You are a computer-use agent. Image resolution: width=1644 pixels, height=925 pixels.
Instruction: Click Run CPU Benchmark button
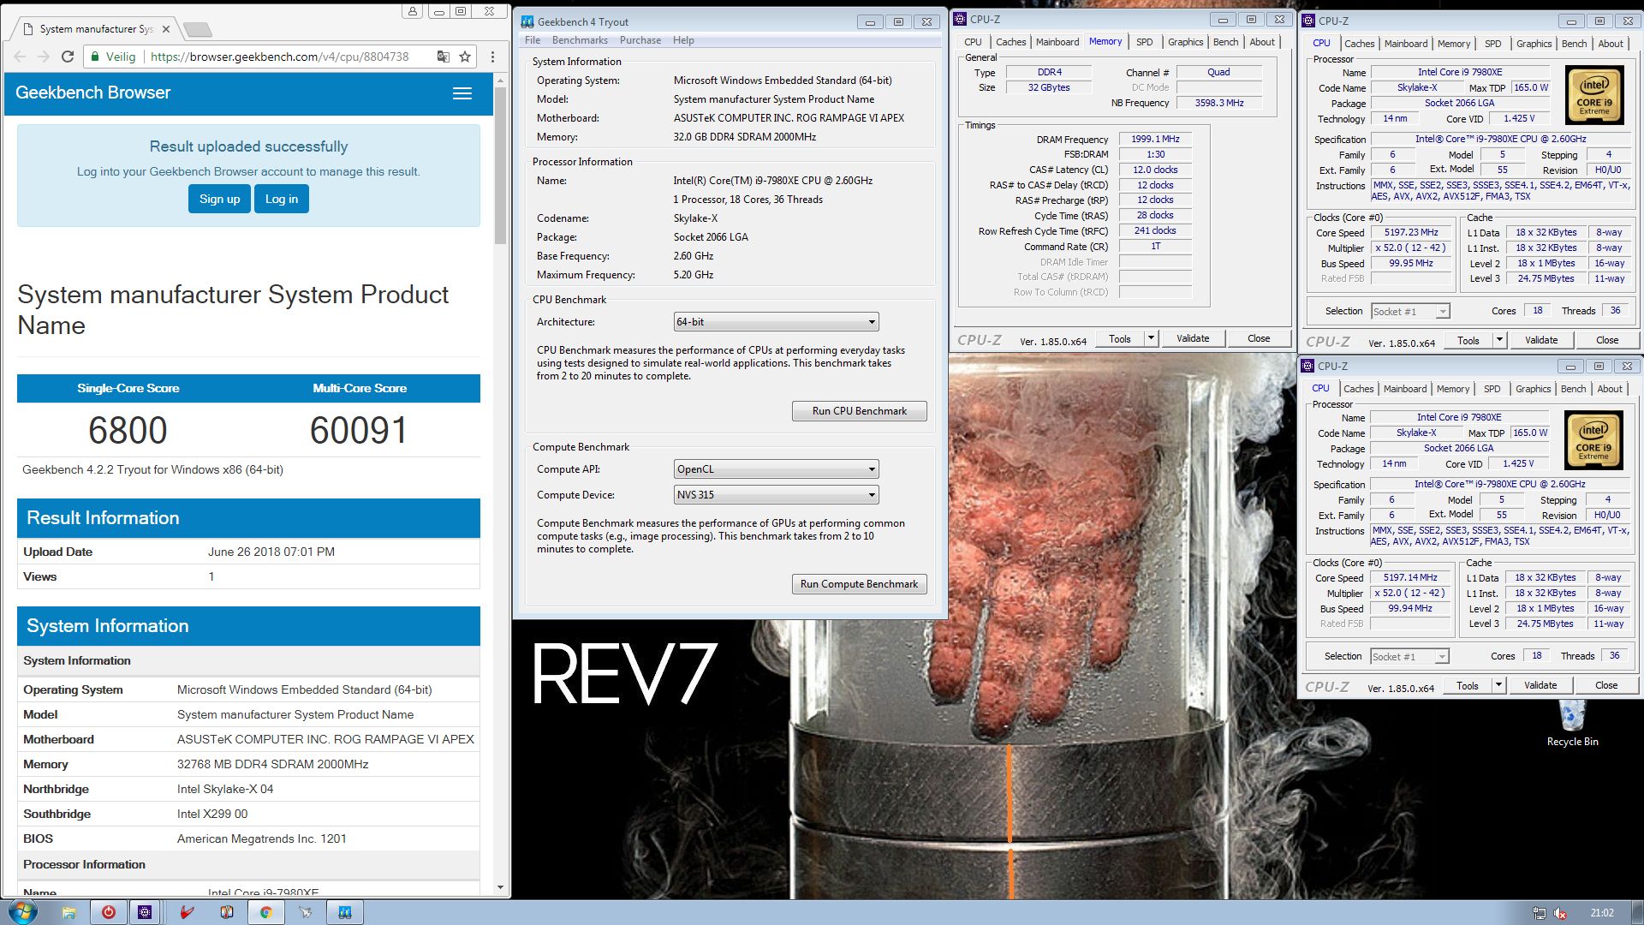point(859,411)
